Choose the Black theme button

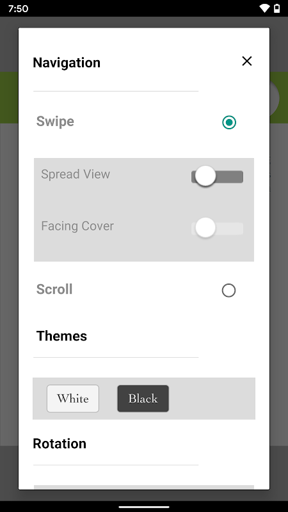click(x=143, y=398)
